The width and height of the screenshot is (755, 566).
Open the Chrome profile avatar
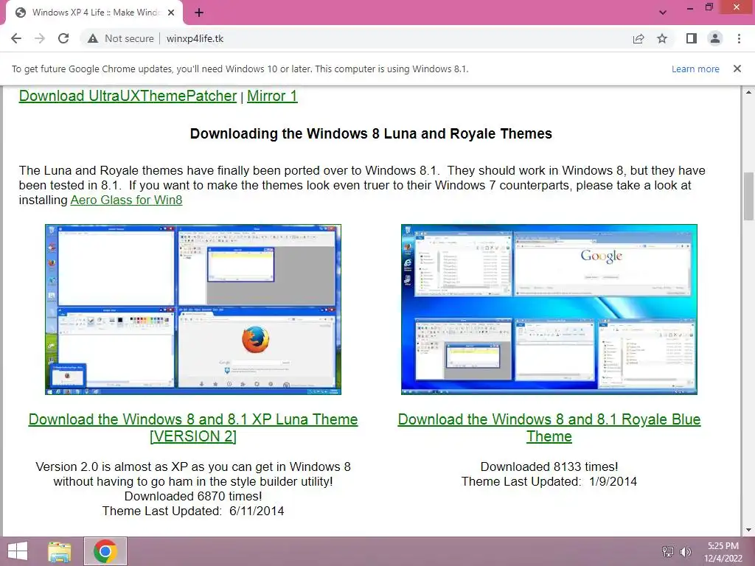(715, 38)
